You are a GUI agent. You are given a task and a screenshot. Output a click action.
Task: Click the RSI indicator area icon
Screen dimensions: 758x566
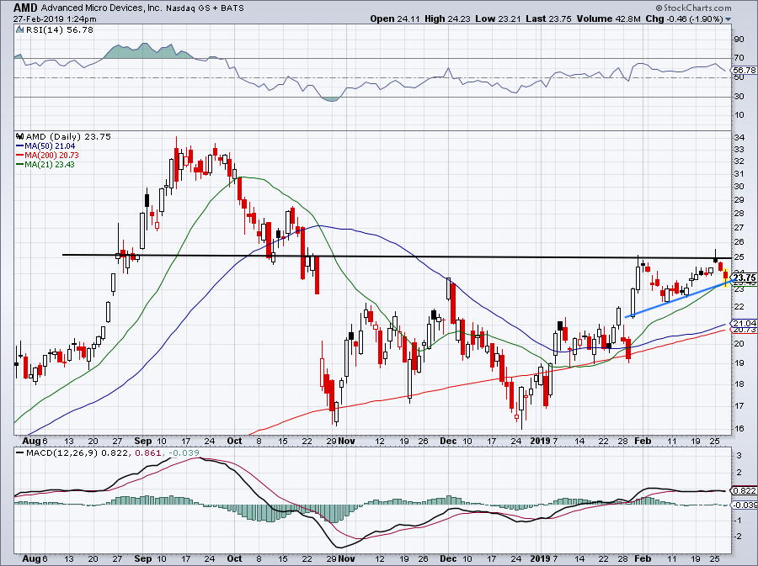coord(19,29)
